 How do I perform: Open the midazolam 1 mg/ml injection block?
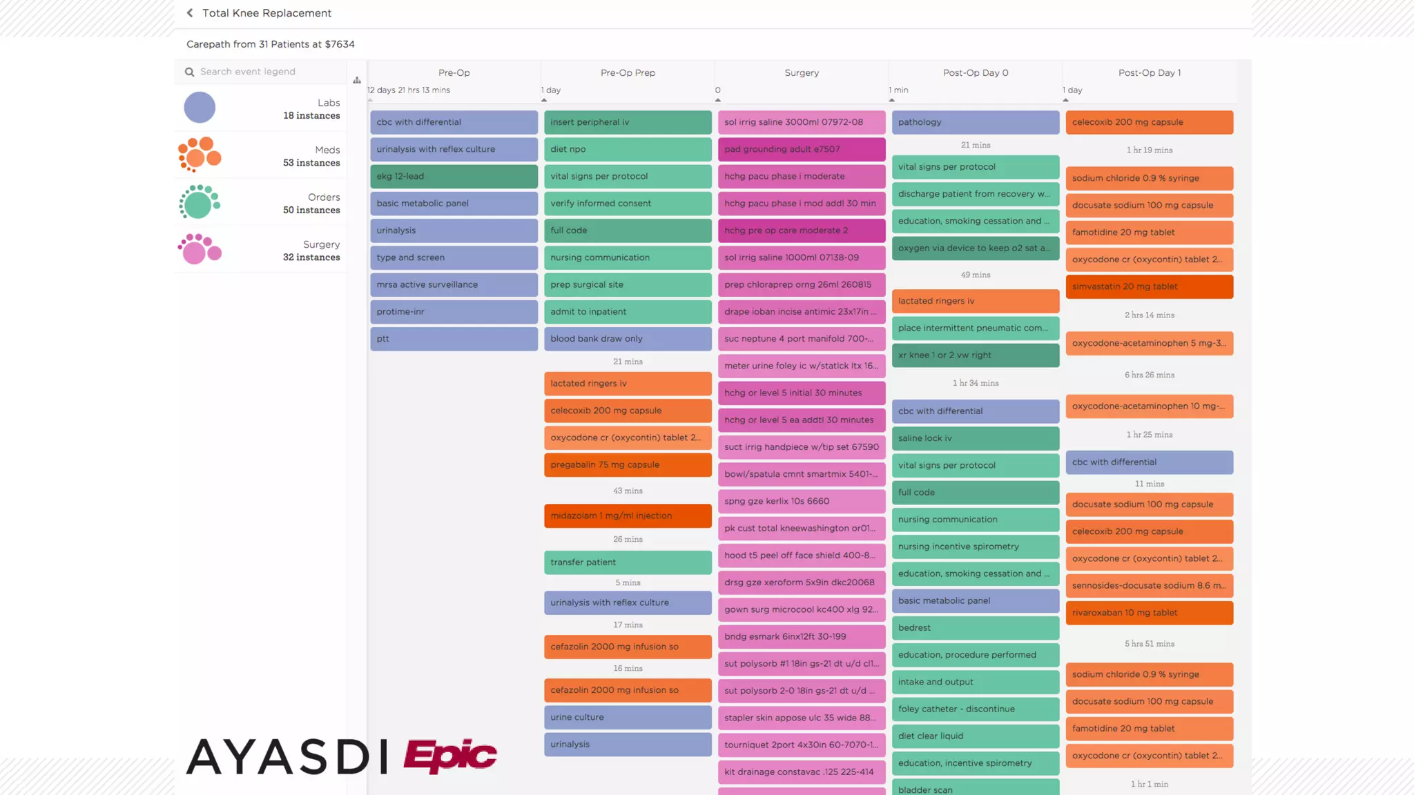coord(628,516)
